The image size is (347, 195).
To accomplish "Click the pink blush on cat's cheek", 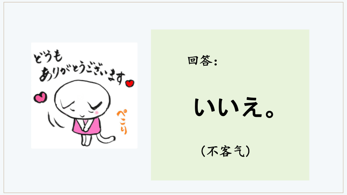I will 96,113.
